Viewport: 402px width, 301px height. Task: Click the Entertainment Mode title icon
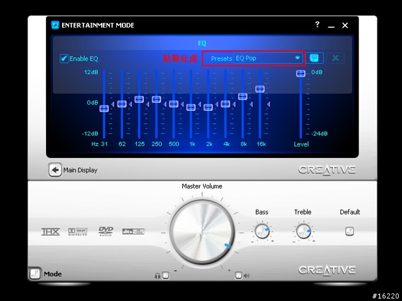pos(55,25)
